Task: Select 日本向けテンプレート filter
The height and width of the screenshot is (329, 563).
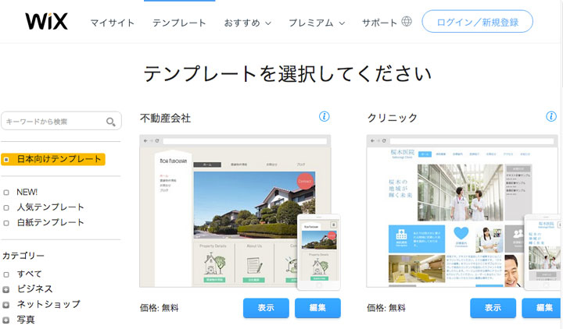Action: click(53, 159)
